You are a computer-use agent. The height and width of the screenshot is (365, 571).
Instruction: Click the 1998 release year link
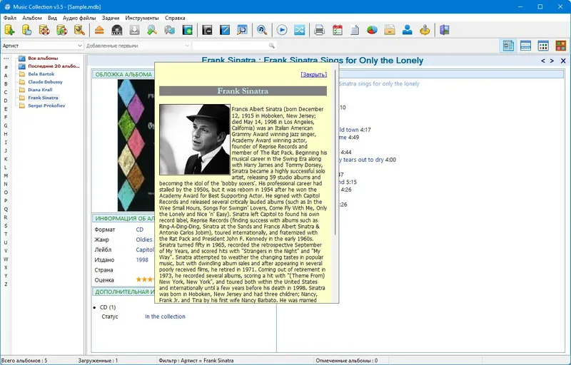coord(142,260)
